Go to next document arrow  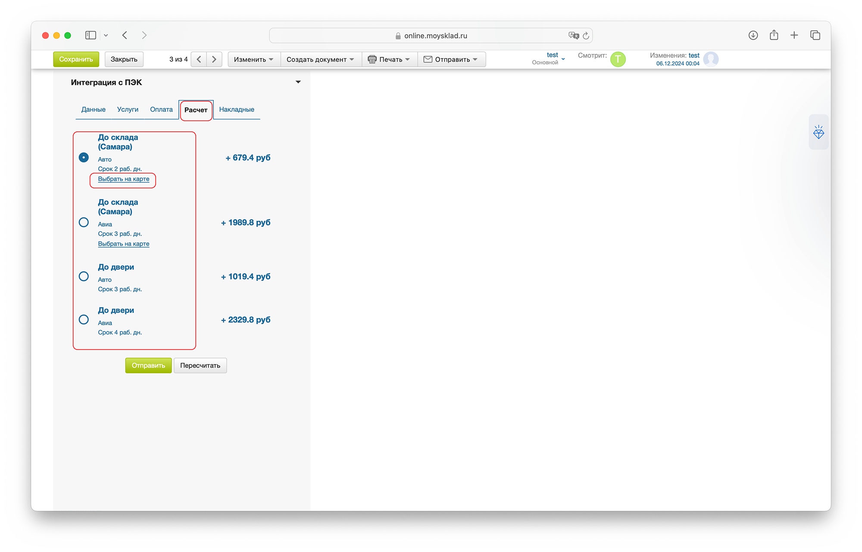(214, 59)
